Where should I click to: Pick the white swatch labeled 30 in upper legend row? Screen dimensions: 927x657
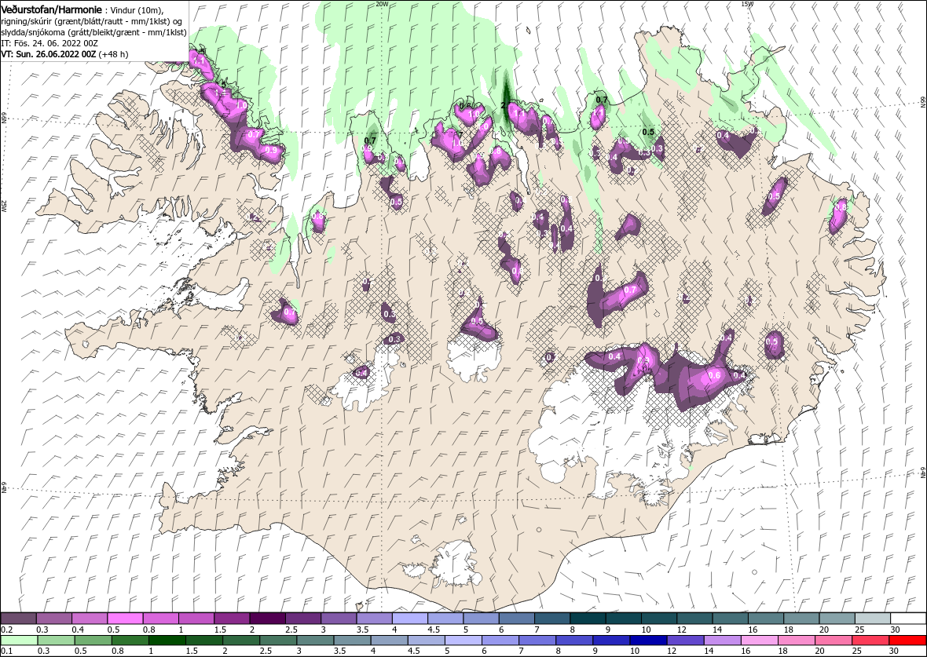(907, 618)
